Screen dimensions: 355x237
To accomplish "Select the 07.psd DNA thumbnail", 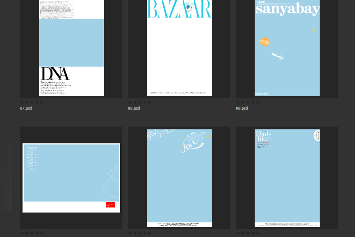I will pyautogui.click(x=71, y=48).
